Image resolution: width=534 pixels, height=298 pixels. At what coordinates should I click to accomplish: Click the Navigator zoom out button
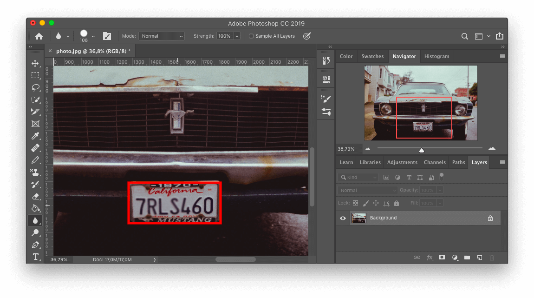coord(368,149)
